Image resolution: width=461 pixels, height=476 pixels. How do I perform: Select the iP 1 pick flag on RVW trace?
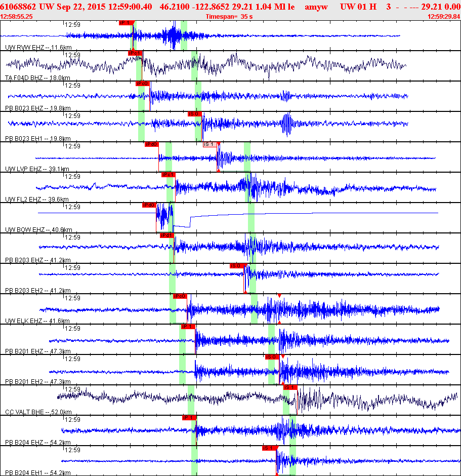coord(126,23)
